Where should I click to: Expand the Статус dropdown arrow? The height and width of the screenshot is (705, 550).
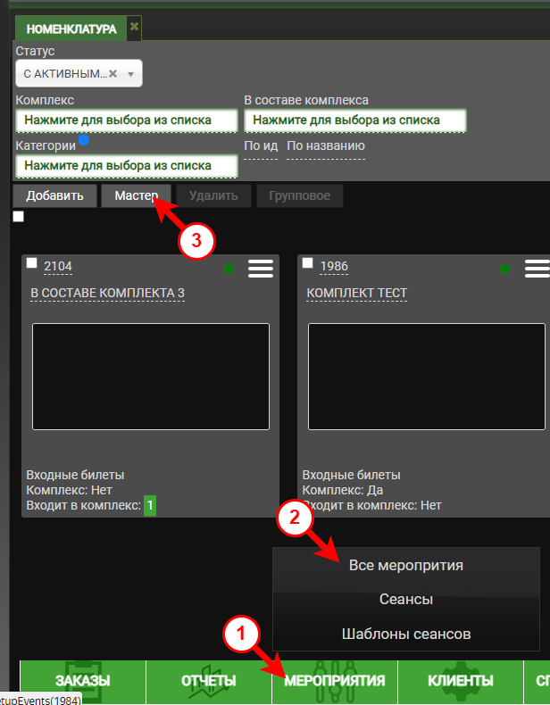point(130,74)
